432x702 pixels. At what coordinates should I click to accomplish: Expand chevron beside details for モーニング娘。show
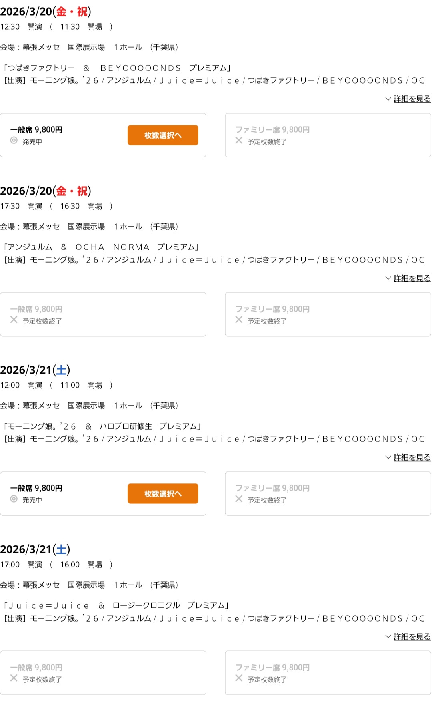tap(388, 457)
